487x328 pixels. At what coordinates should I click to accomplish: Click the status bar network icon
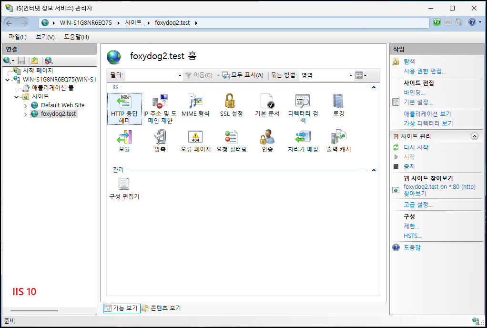coord(475,321)
